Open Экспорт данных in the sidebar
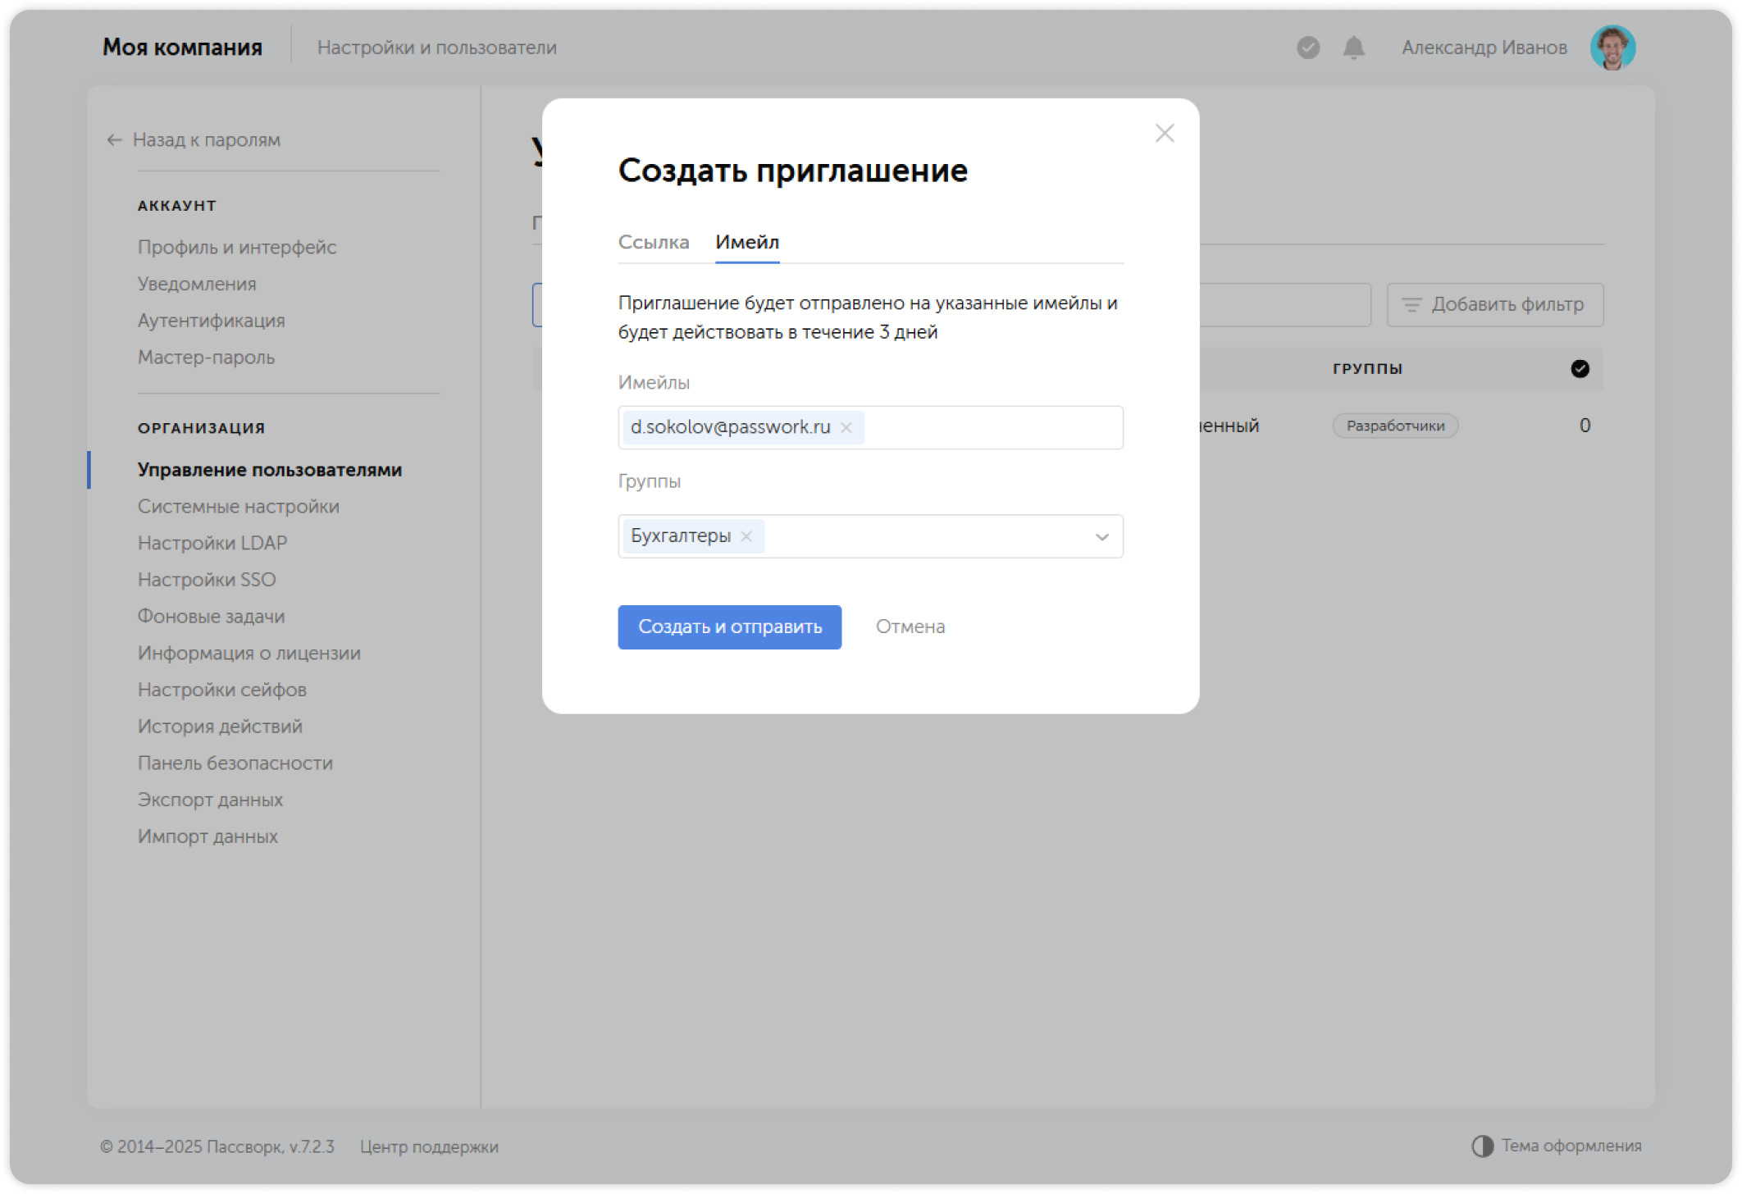 tap(211, 800)
